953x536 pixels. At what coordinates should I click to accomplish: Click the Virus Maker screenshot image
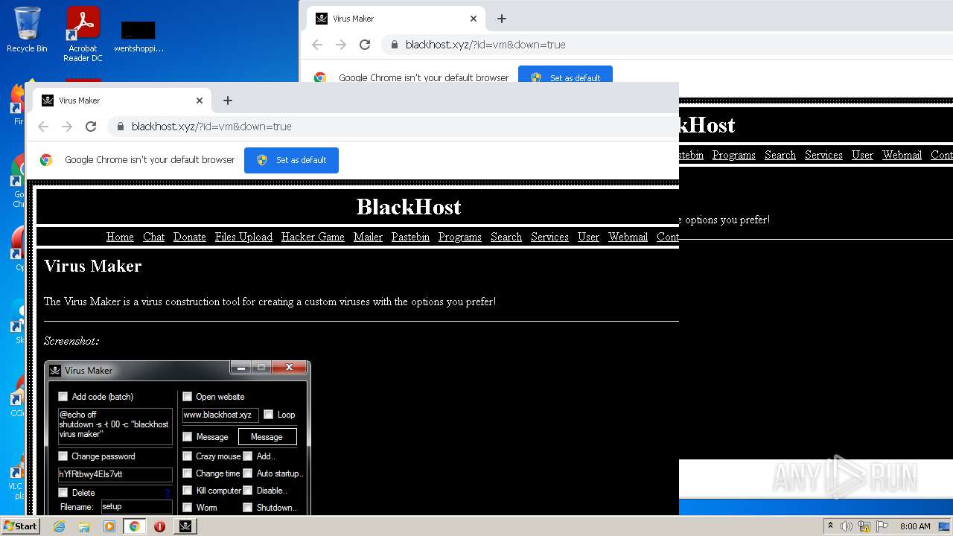point(177,438)
